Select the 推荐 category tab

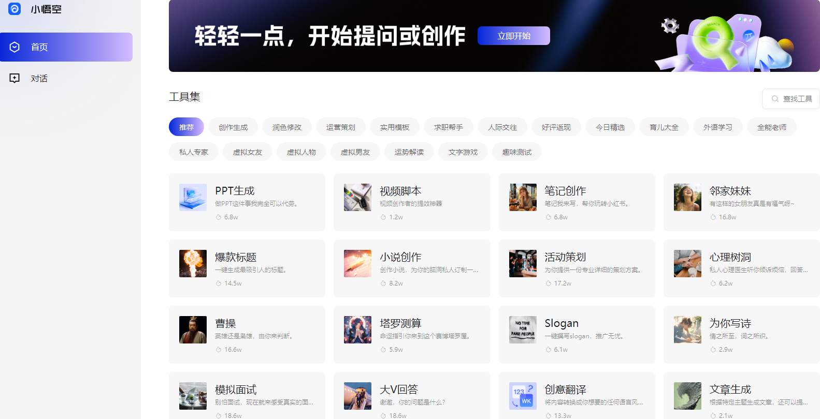[186, 127]
